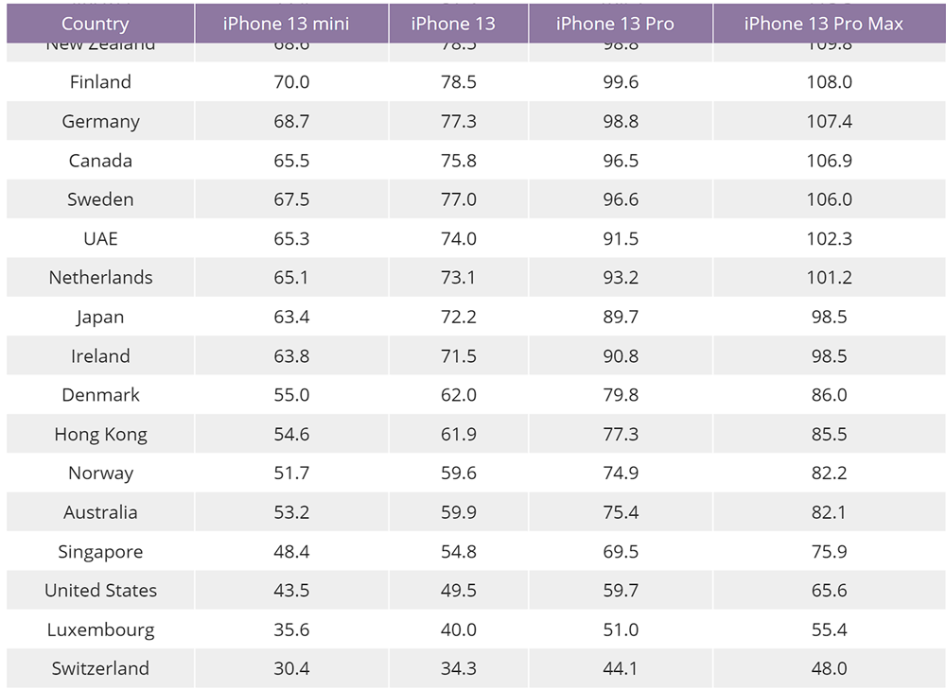
Task: Select the Finland country cell
Action: [x=101, y=81]
